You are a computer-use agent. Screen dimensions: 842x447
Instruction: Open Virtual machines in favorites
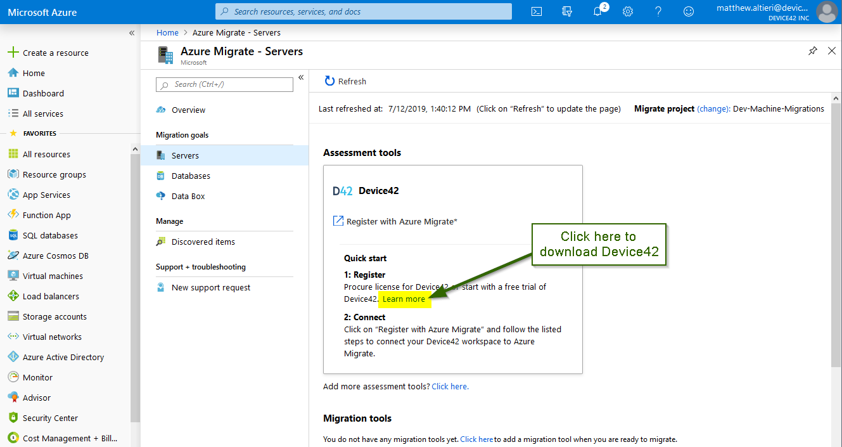[x=53, y=276]
